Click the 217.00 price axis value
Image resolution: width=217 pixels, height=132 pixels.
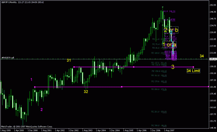point(213,46)
